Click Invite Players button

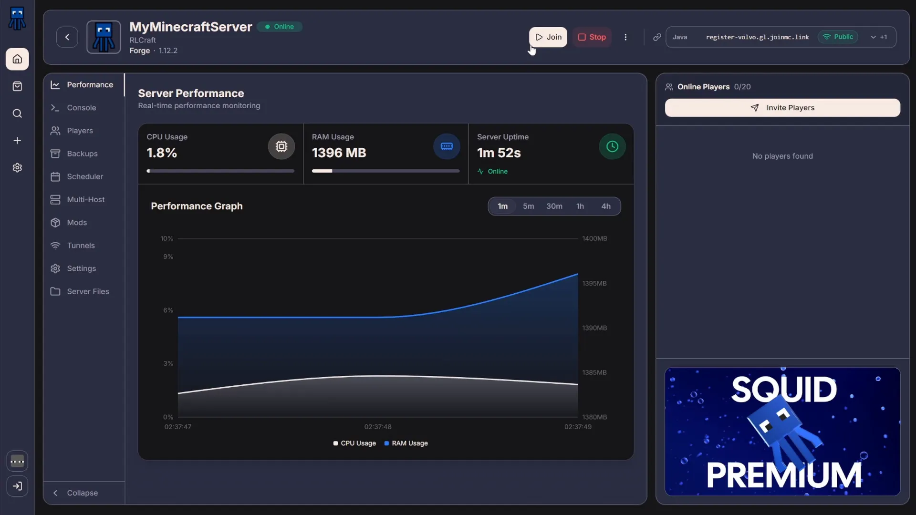click(x=782, y=108)
